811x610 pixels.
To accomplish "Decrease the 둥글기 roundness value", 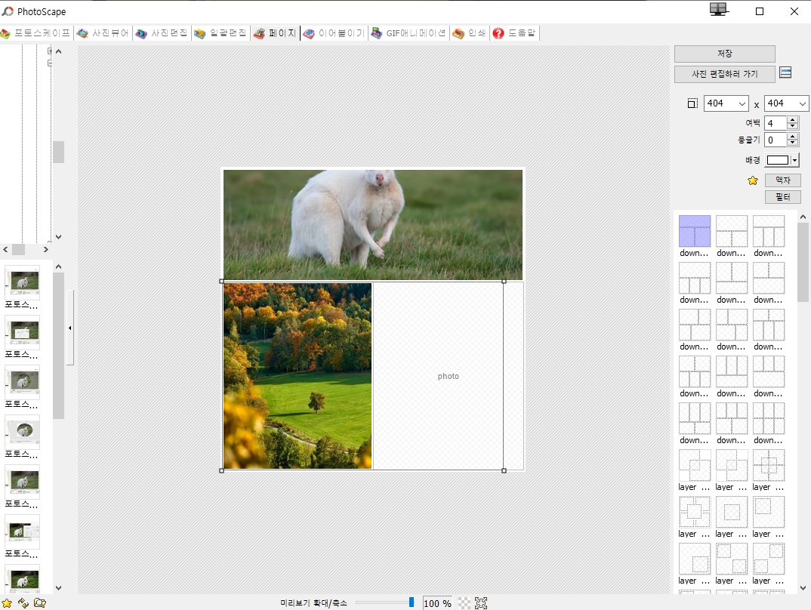I will coord(792,143).
